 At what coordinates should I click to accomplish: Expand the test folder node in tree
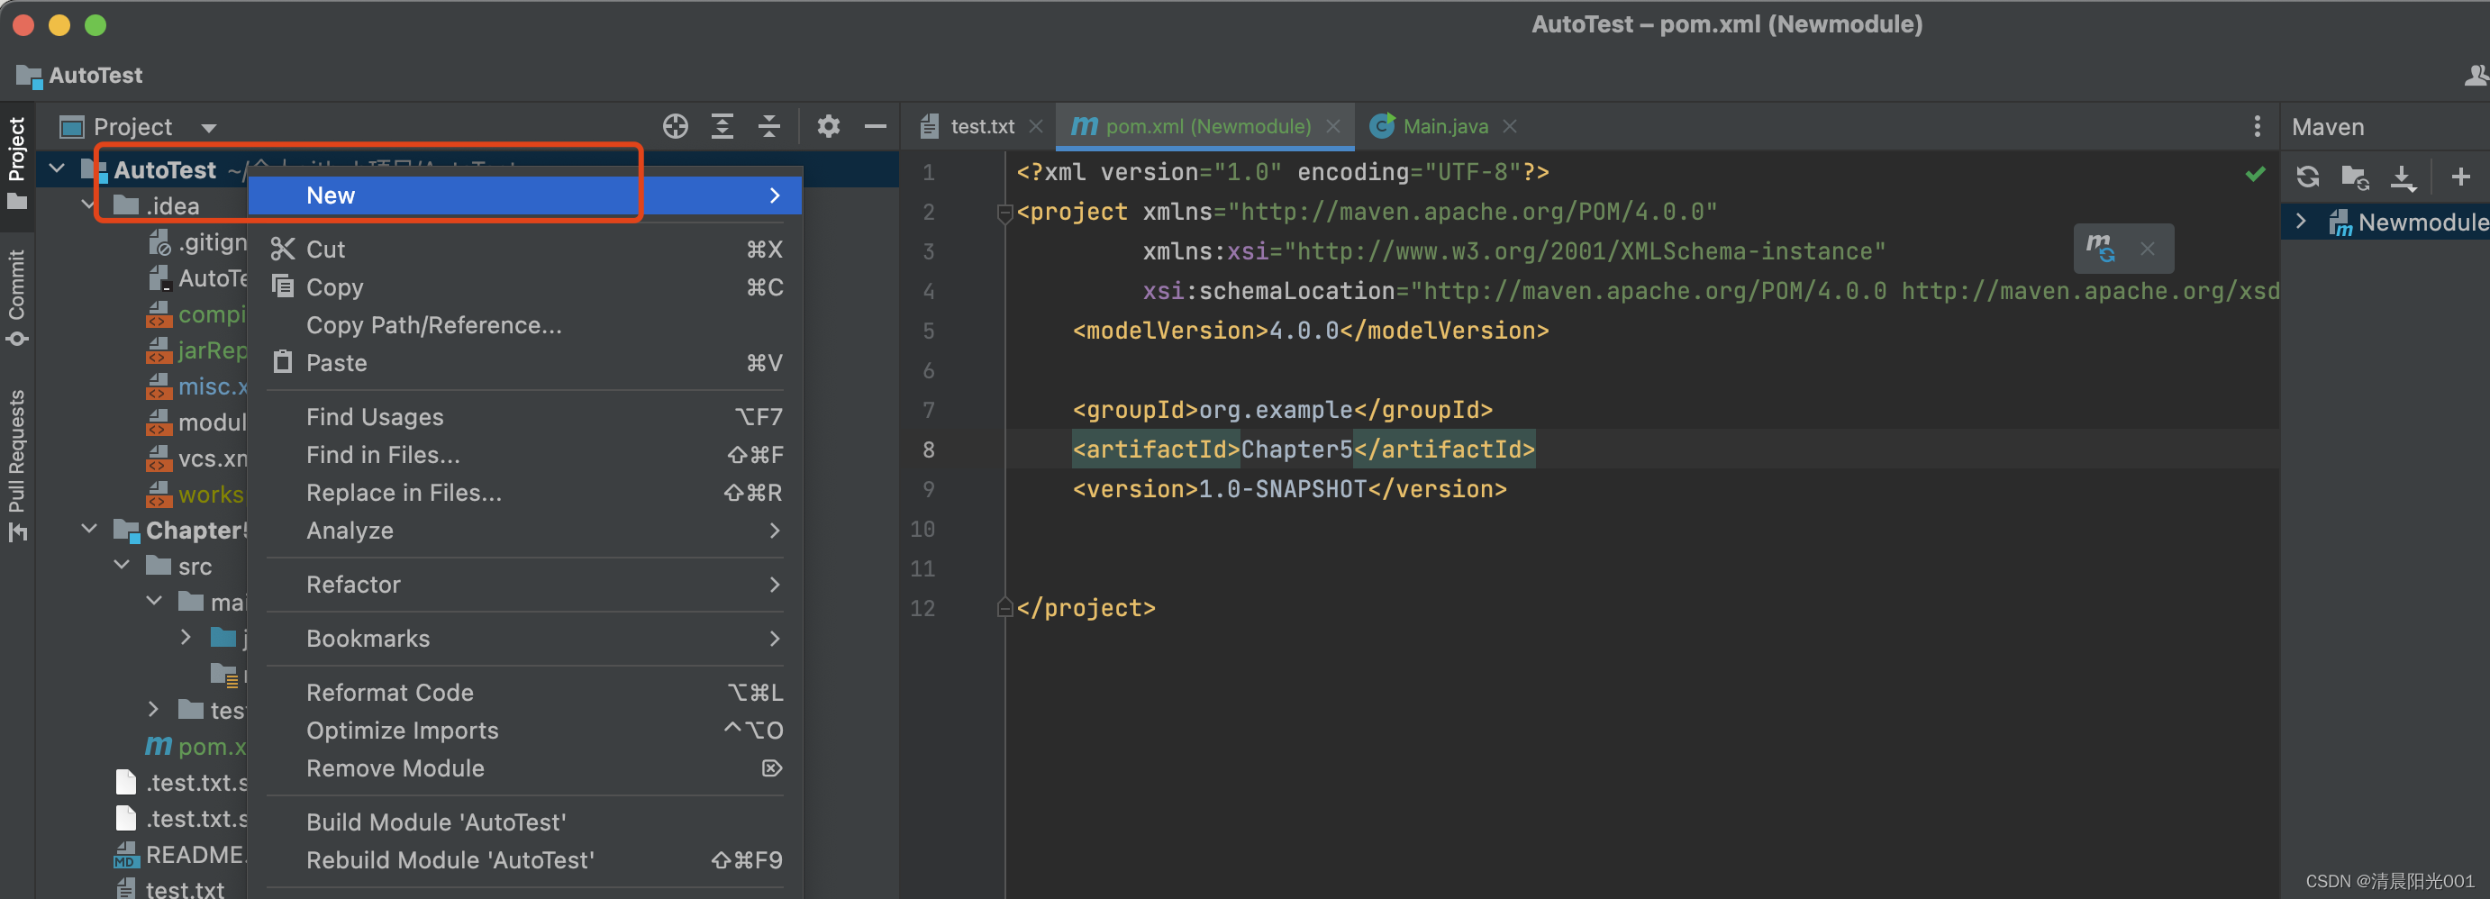(x=154, y=710)
